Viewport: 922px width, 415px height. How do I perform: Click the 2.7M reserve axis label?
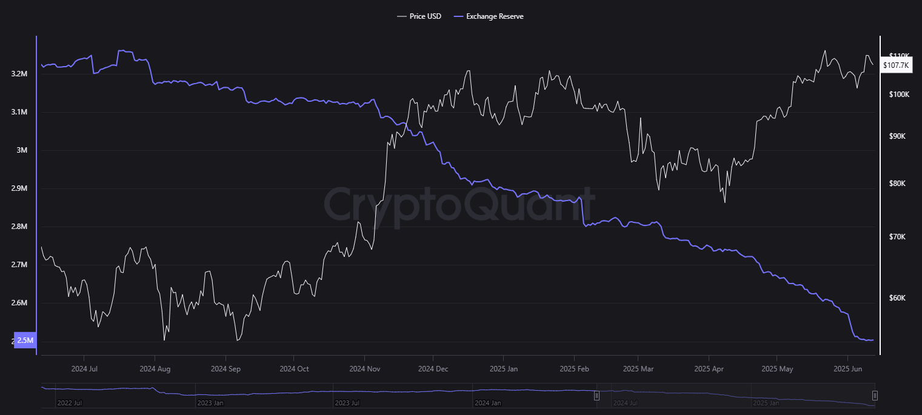[x=20, y=265]
